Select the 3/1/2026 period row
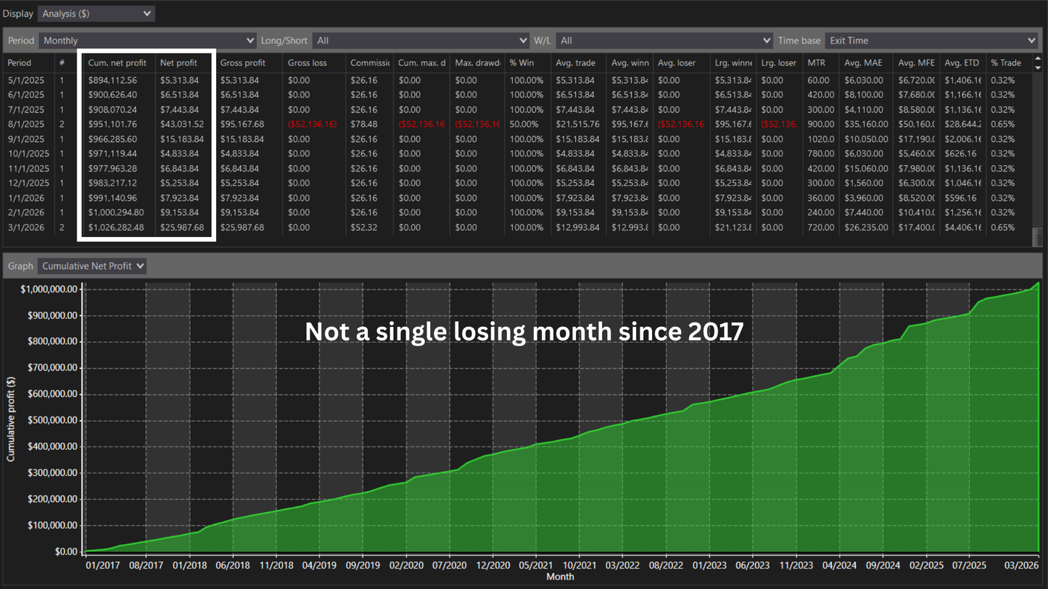 (x=518, y=227)
